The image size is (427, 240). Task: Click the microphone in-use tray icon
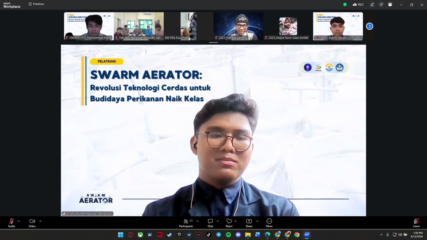click(388, 235)
